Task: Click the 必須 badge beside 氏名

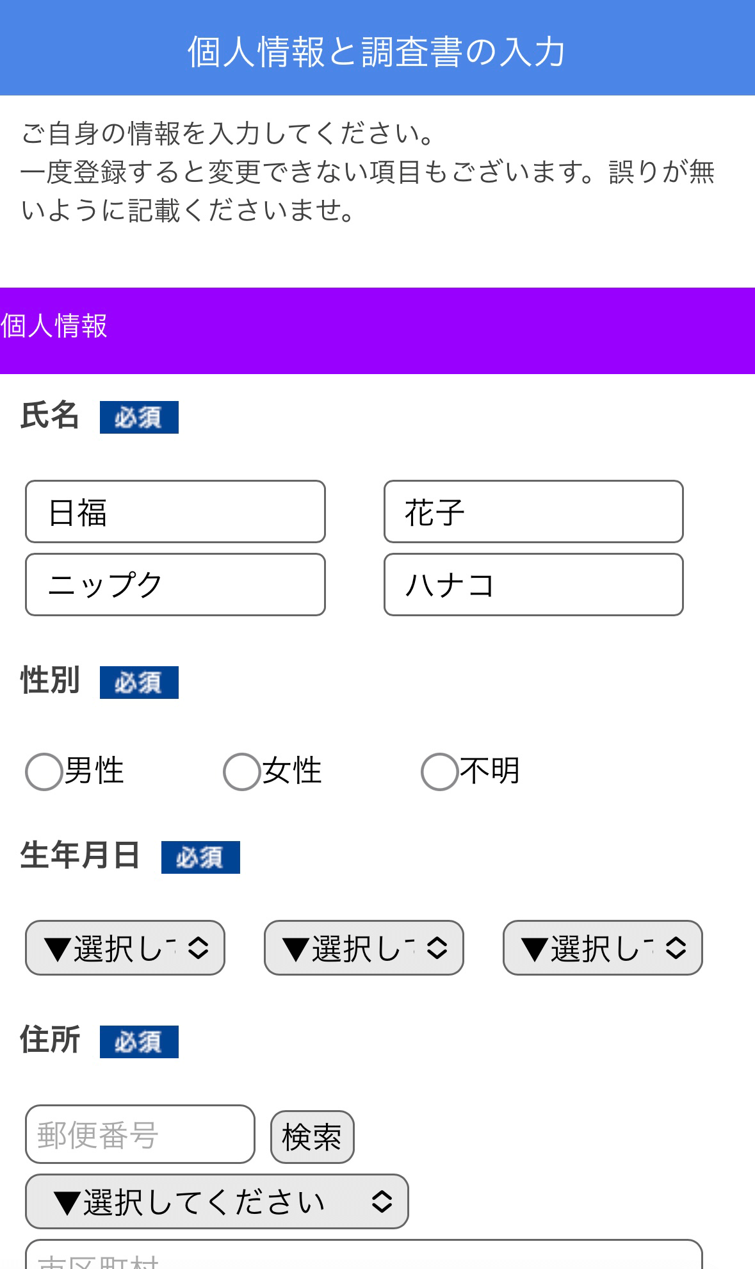Action: (x=139, y=418)
